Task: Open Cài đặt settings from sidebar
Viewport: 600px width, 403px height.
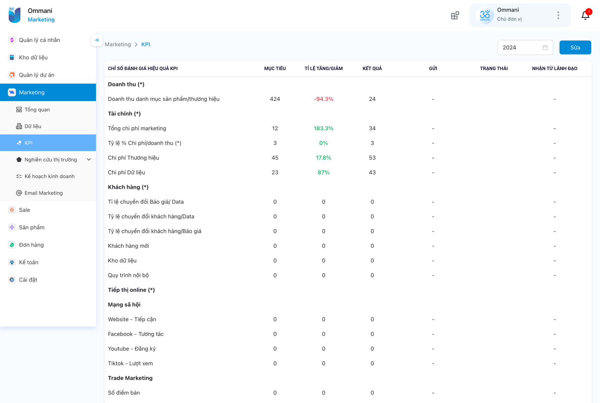Action: 28,280
